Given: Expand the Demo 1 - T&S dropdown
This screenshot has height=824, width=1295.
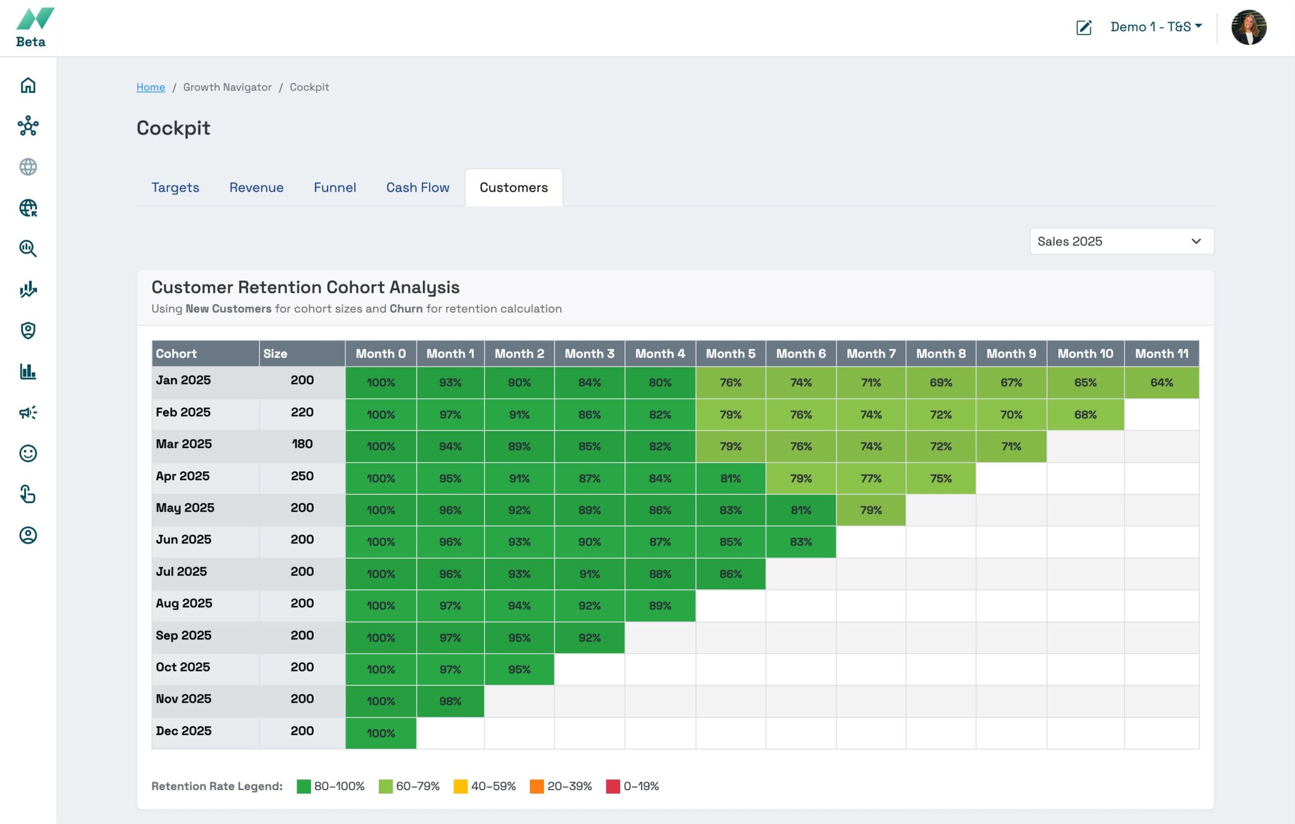Looking at the screenshot, I should click(x=1156, y=27).
